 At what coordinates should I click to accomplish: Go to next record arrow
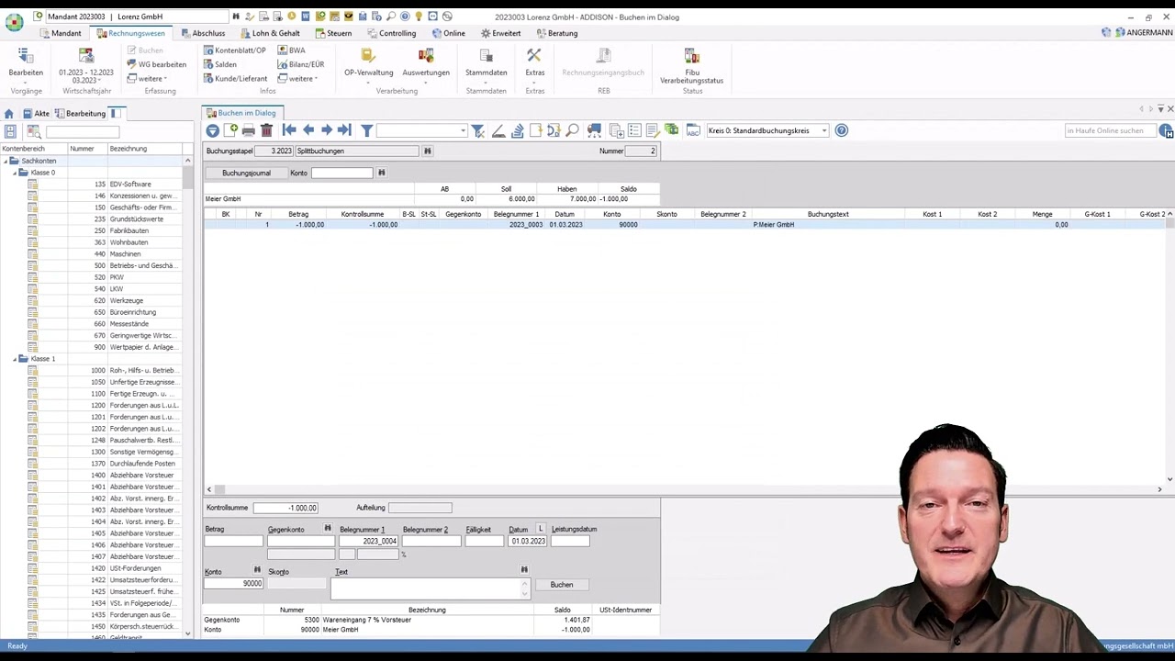click(x=327, y=130)
